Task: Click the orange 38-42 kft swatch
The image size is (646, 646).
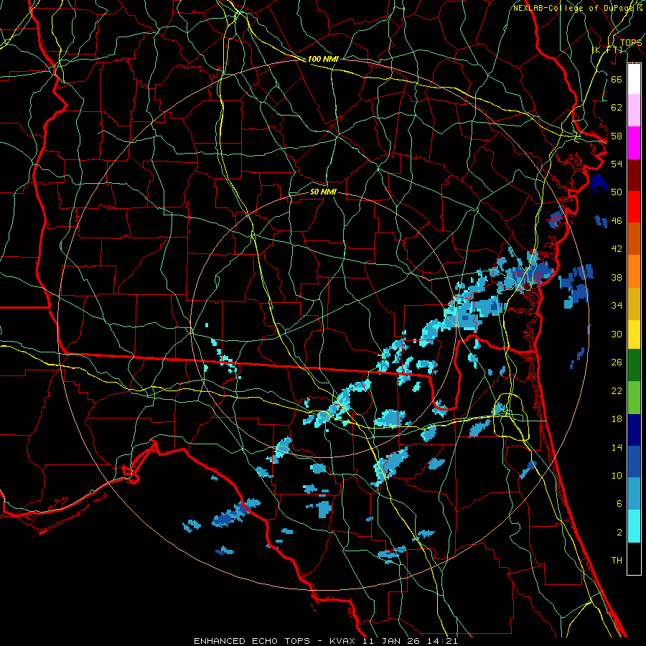Action: point(634,271)
